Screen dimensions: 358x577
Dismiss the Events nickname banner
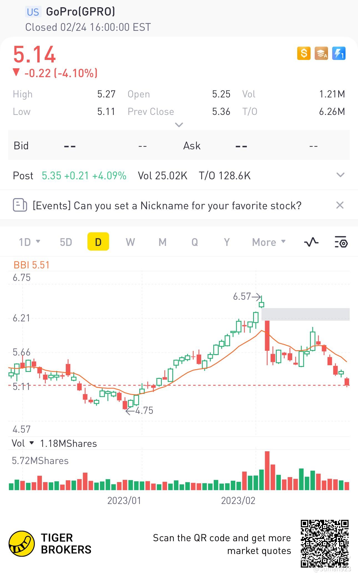(340, 205)
